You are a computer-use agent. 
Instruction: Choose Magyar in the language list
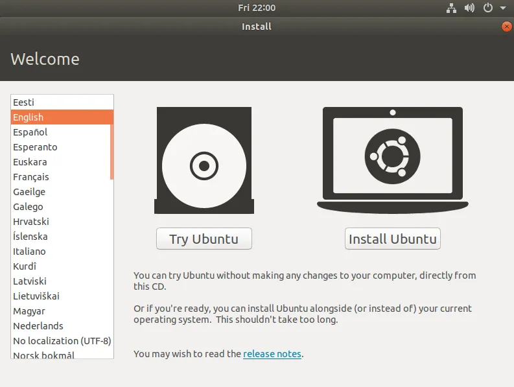62,311
